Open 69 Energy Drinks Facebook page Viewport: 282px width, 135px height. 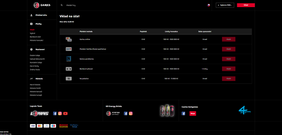126,113
